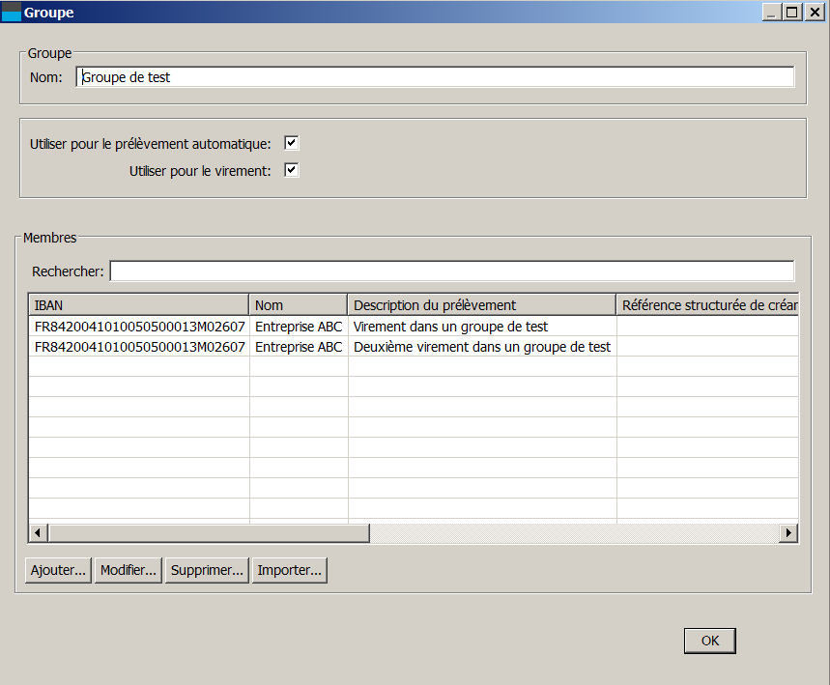The image size is (830, 685).
Task: Click 'Référence structurée' column header
Action: (707, 305)
